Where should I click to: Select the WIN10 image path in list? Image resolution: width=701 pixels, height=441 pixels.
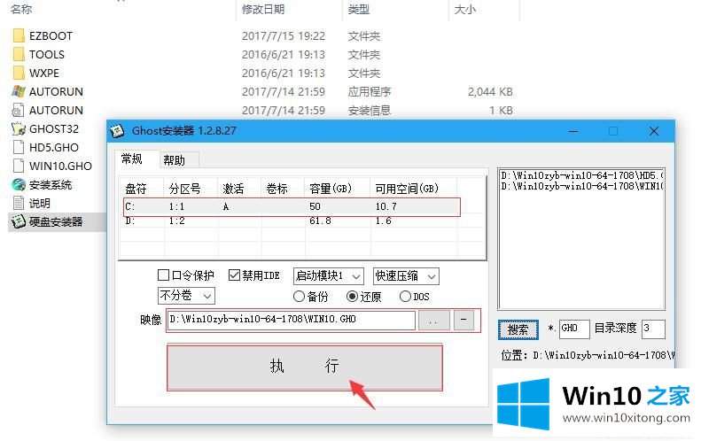pos(582,186)
